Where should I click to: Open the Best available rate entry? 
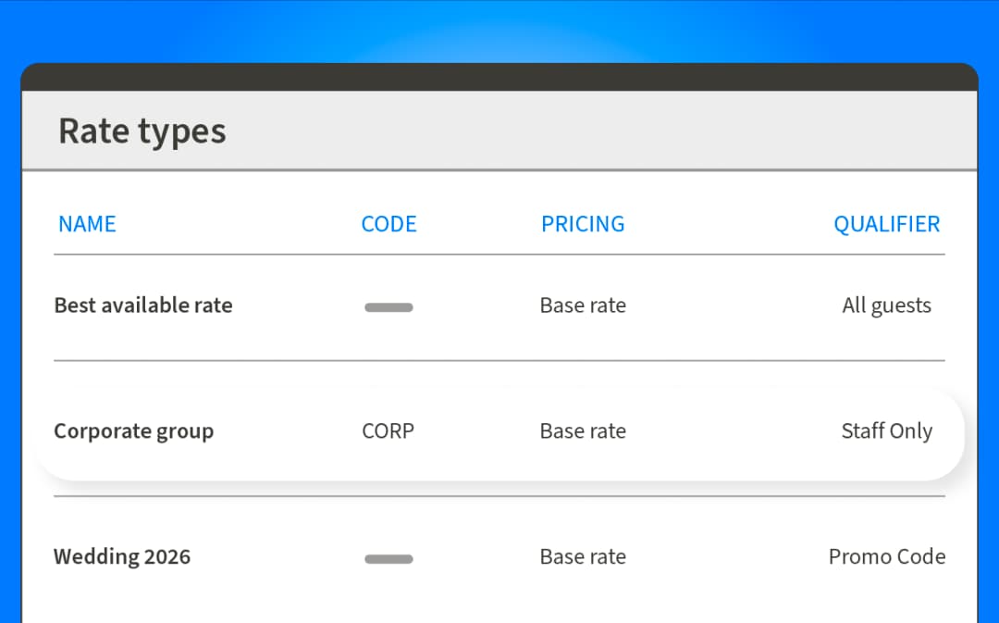pos(143,305)
